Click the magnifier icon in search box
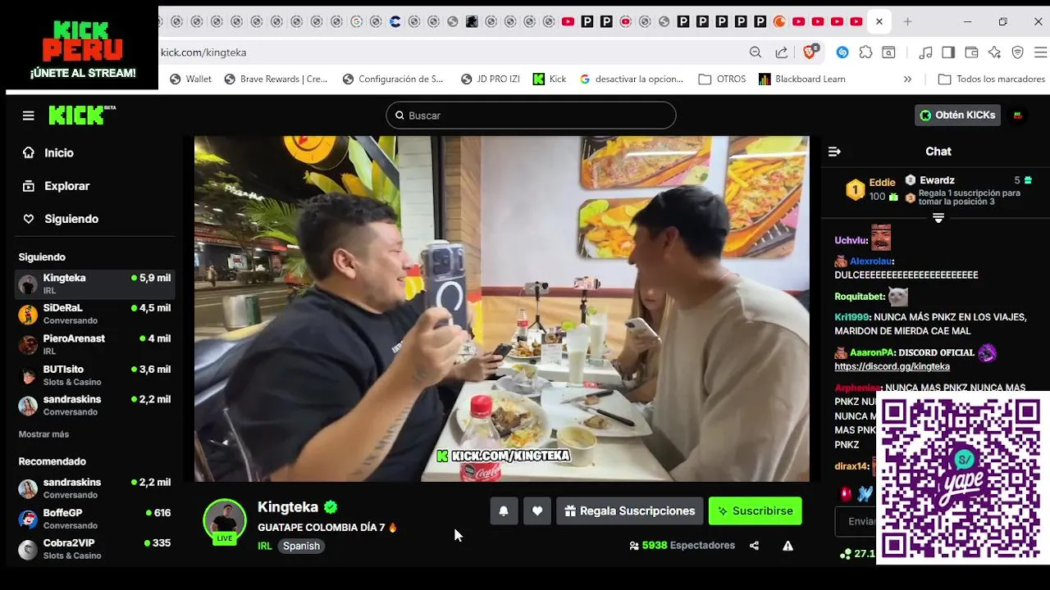This screenshot has width=1050, height=590. click(400, 116)
